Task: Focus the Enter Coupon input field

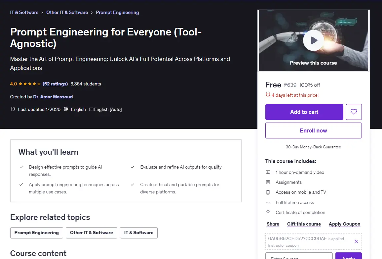Action: tap(299, 256)
